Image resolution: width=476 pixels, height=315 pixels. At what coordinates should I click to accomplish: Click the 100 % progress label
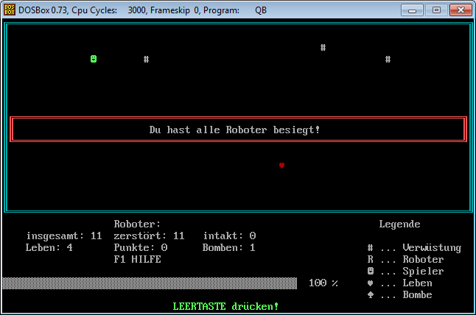pyautogui.click(x=323, y=283)
